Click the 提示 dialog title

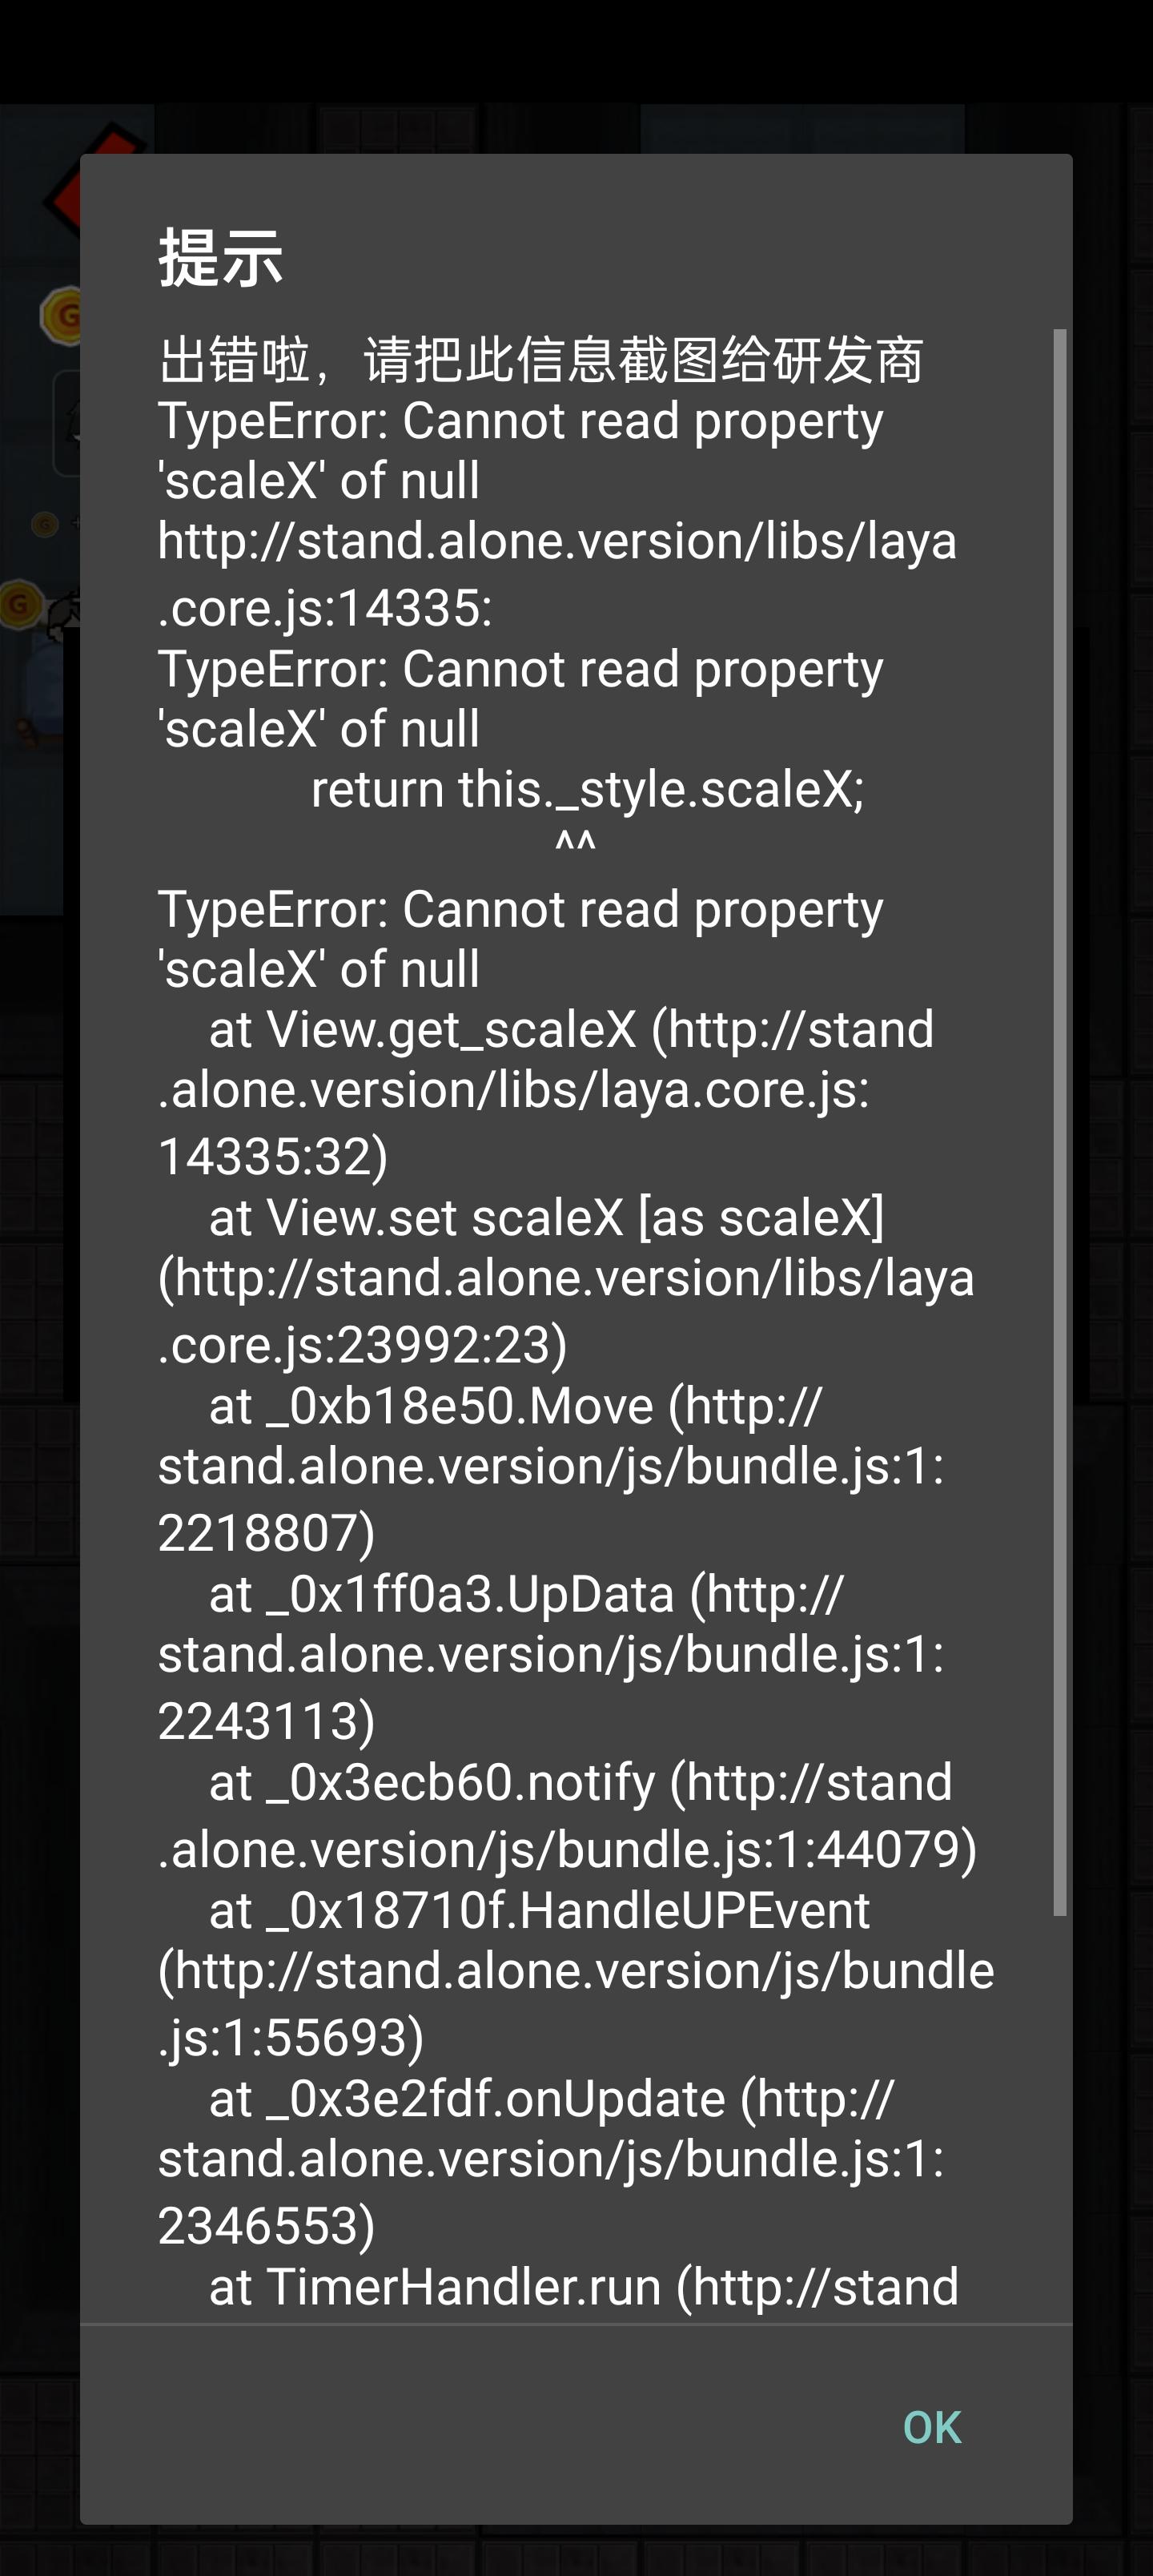click(221, 258)
